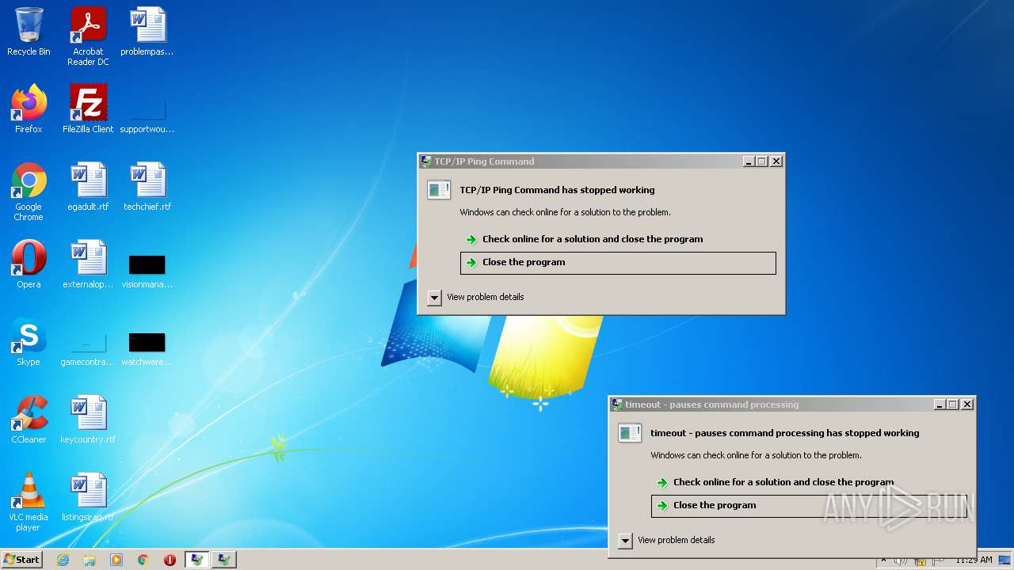Close the TCP/IP Ping Command window
This screenshot has width=1014, height=570.
click(776, 161)
